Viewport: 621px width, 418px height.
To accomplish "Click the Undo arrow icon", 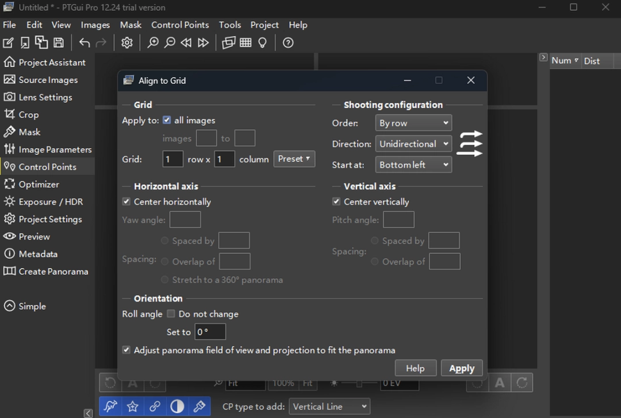I will [x=84, y=42].
